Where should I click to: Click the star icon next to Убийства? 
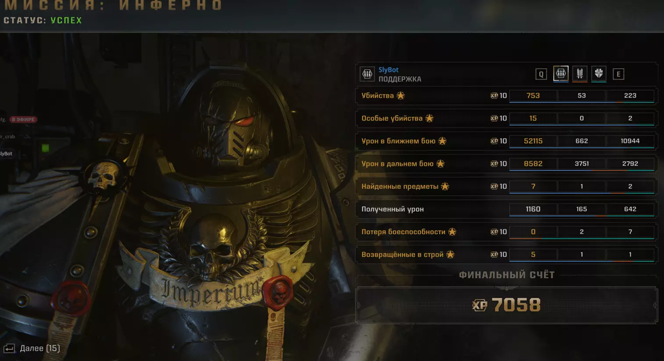pyautogui.click(x=400, y=96)
